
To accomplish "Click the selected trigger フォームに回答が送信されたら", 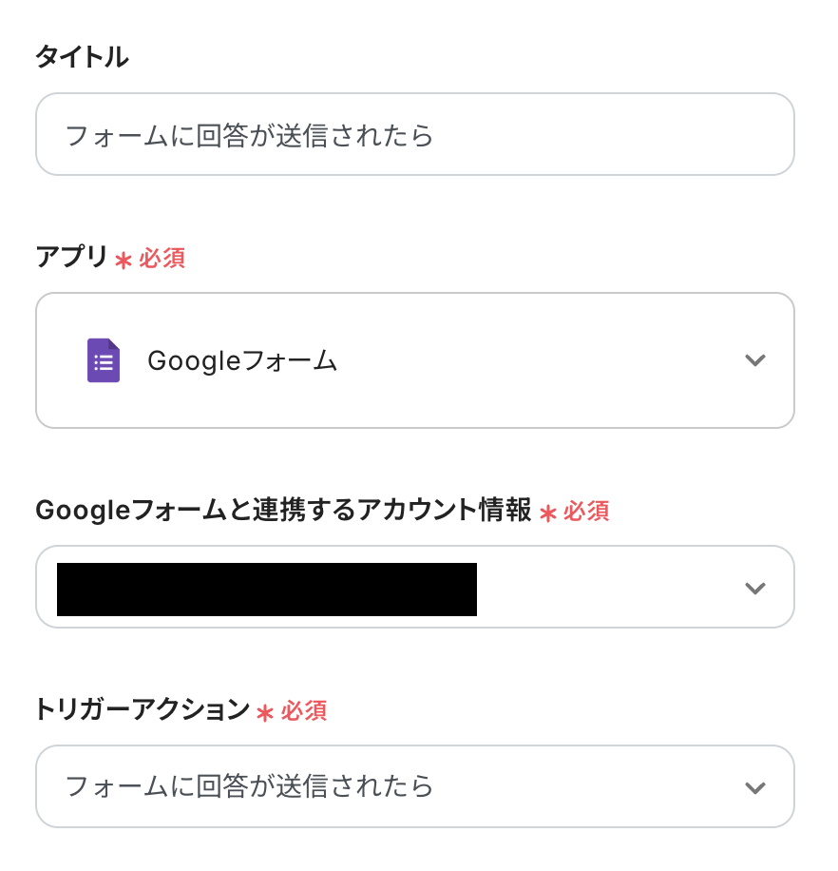I will pyautogui.click(x=249, y=786).
